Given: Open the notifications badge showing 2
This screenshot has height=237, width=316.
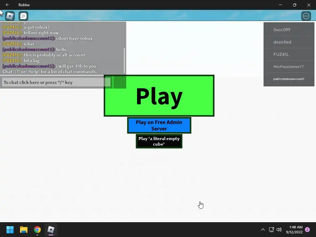Looking at the screenshot, I should pyautogui.click(x=307, y=230).
